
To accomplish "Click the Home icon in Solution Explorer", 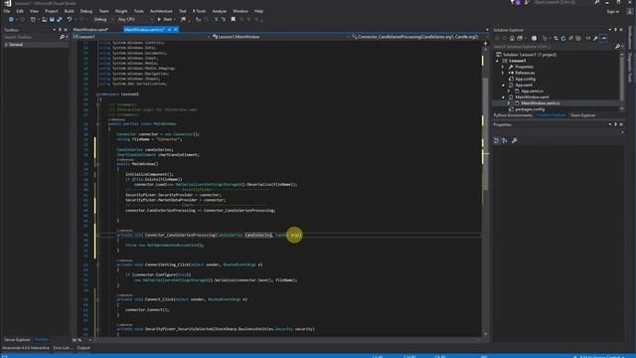I will click(512, 38).
